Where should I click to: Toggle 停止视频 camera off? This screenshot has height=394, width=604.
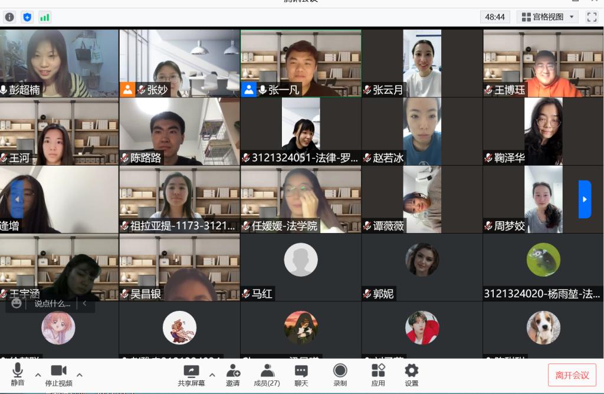click(x=58, y=375)
